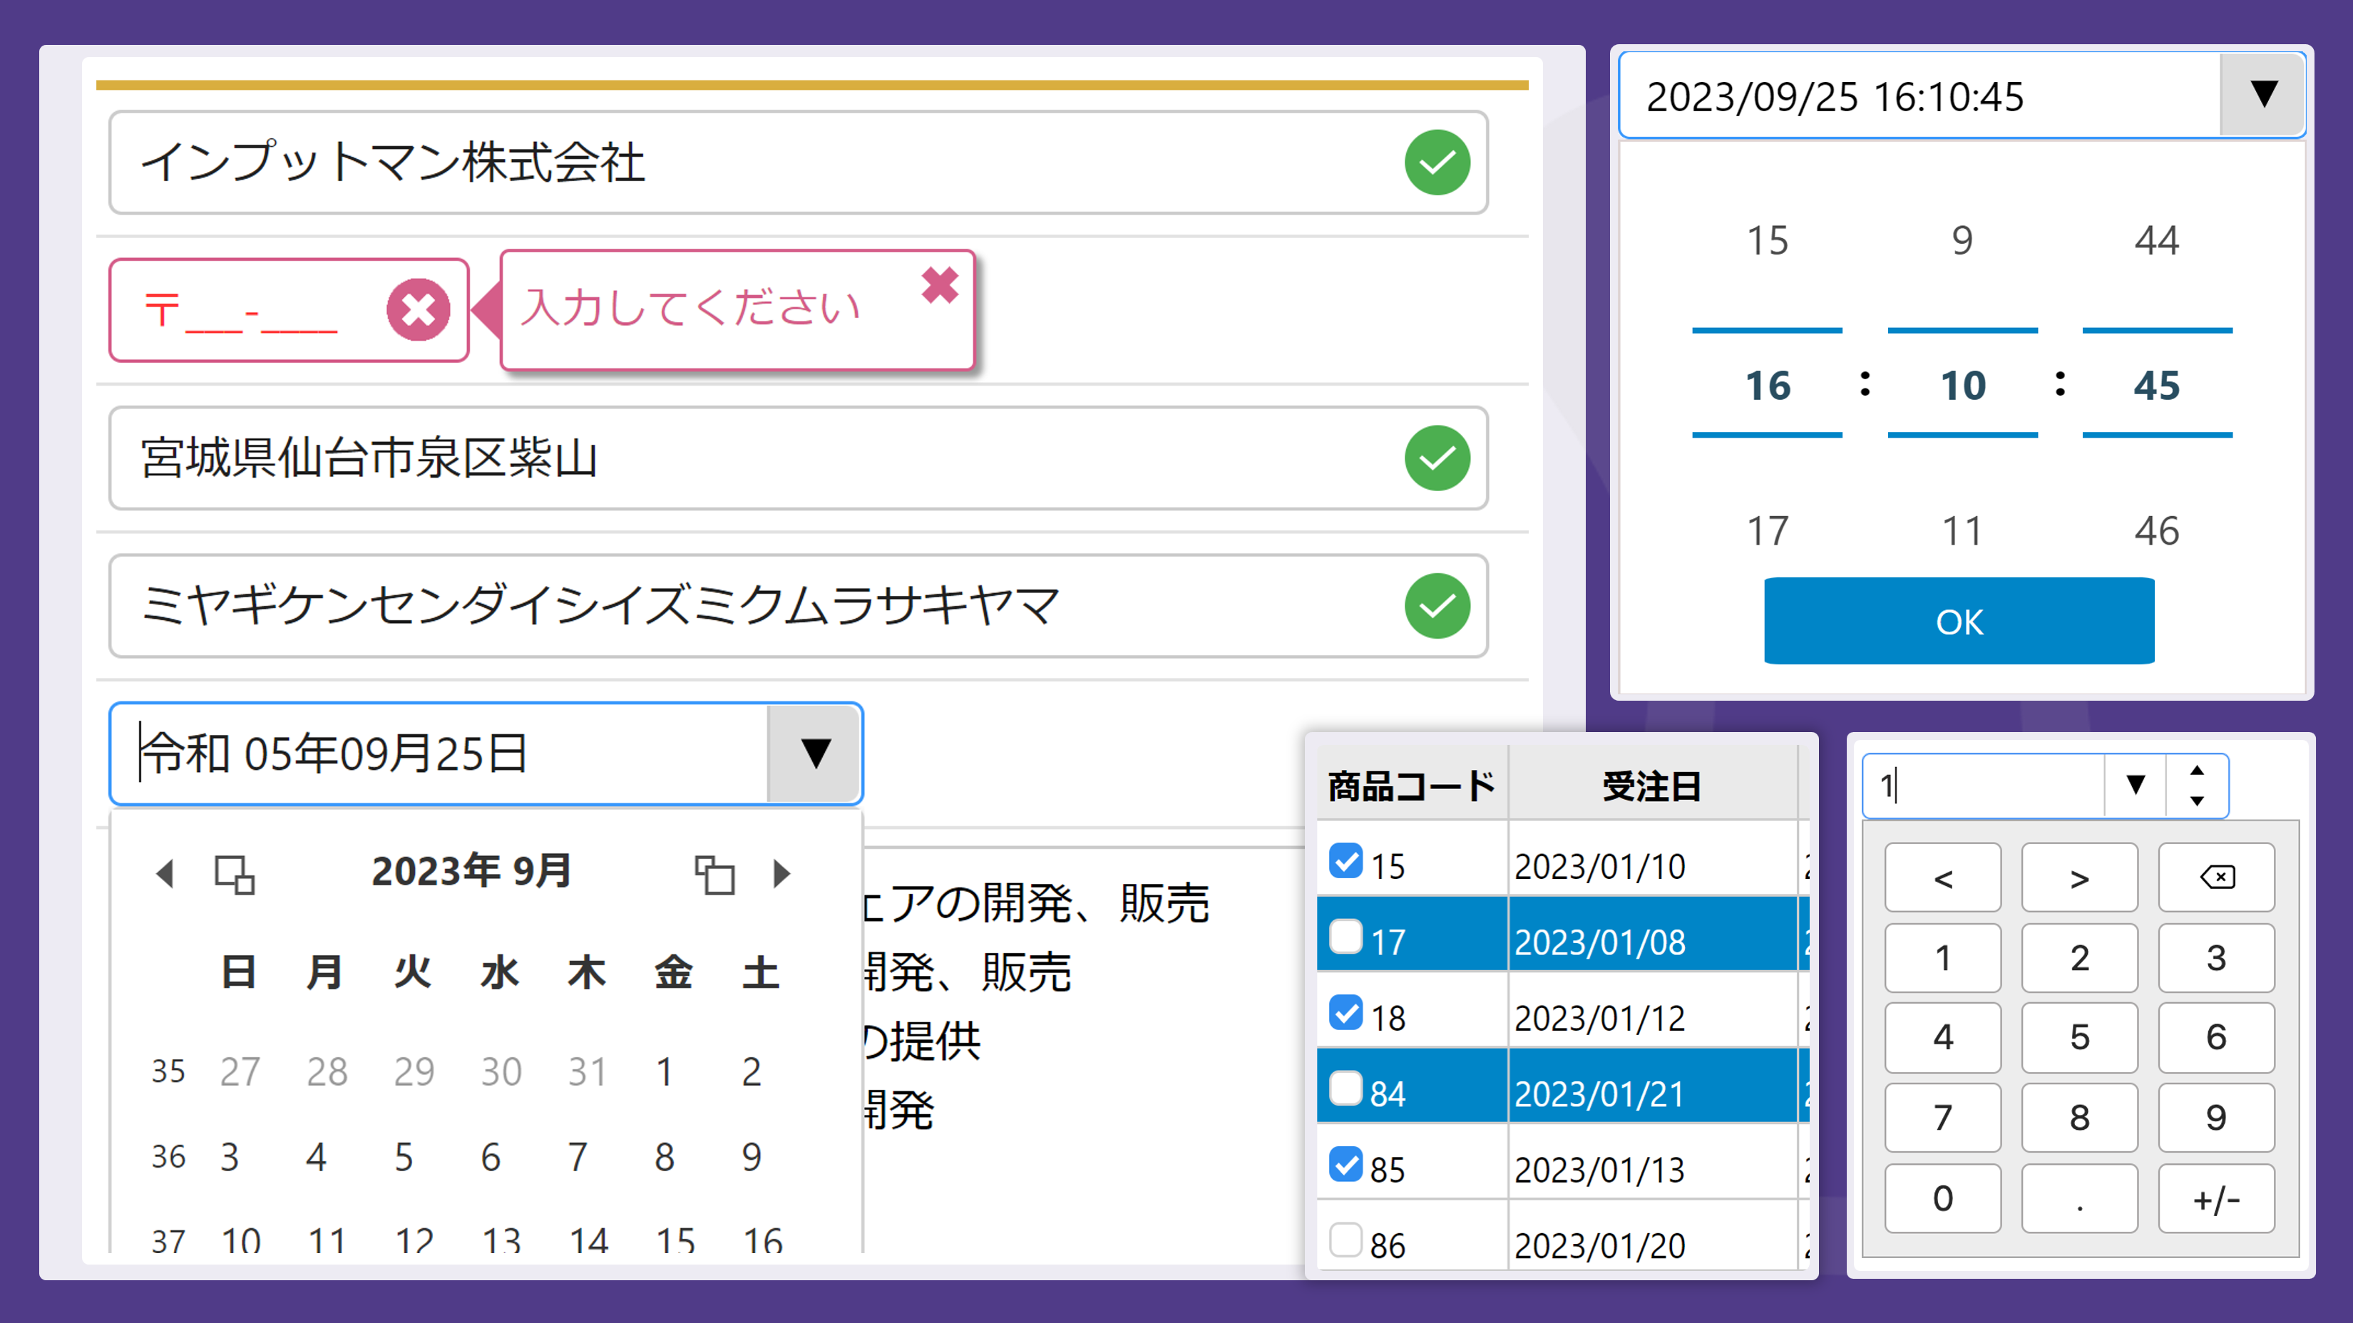The image size is (2353, 1323).
Task: Close the 入力してください validation tooltip
Action: click(x=940, y=286)
